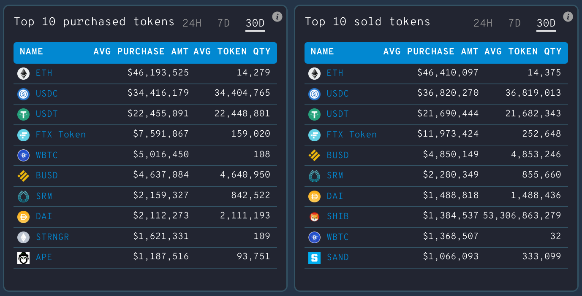Click the USDC icon in sold tokens
Screen dimensions: 582x296
[315, 94]
